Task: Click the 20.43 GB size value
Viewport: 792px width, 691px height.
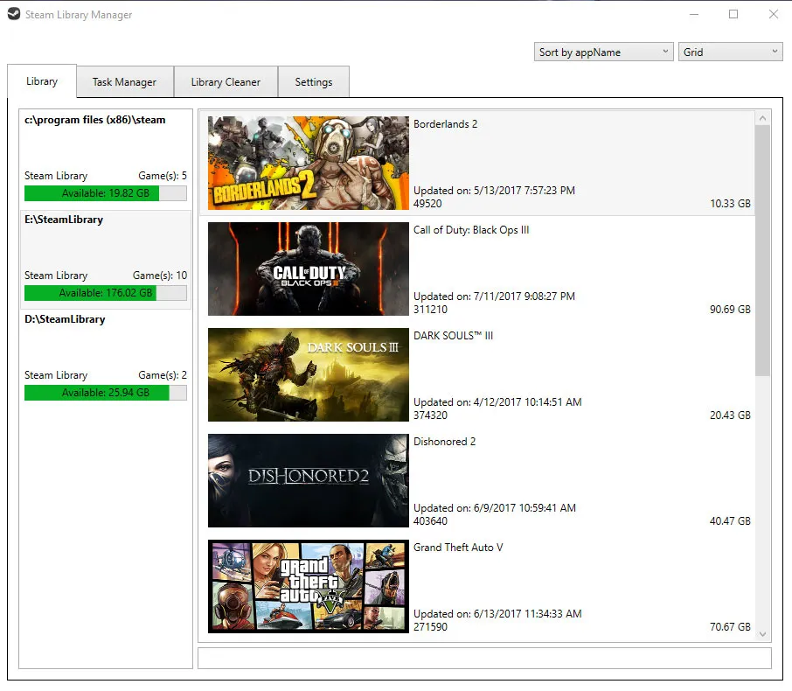Action: 731,415
